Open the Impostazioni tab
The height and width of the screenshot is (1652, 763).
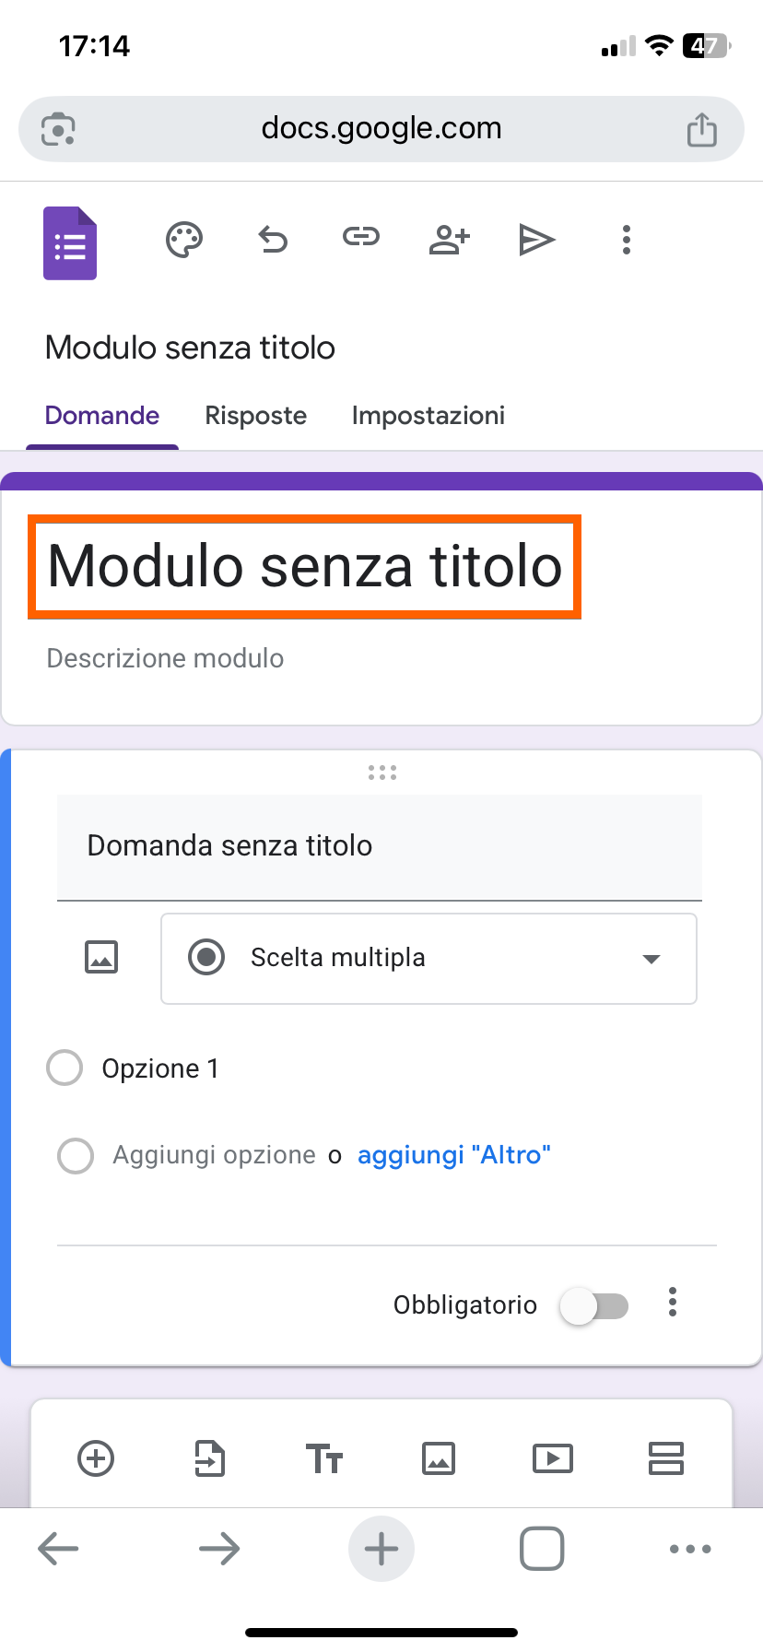[x=428, y=416]
